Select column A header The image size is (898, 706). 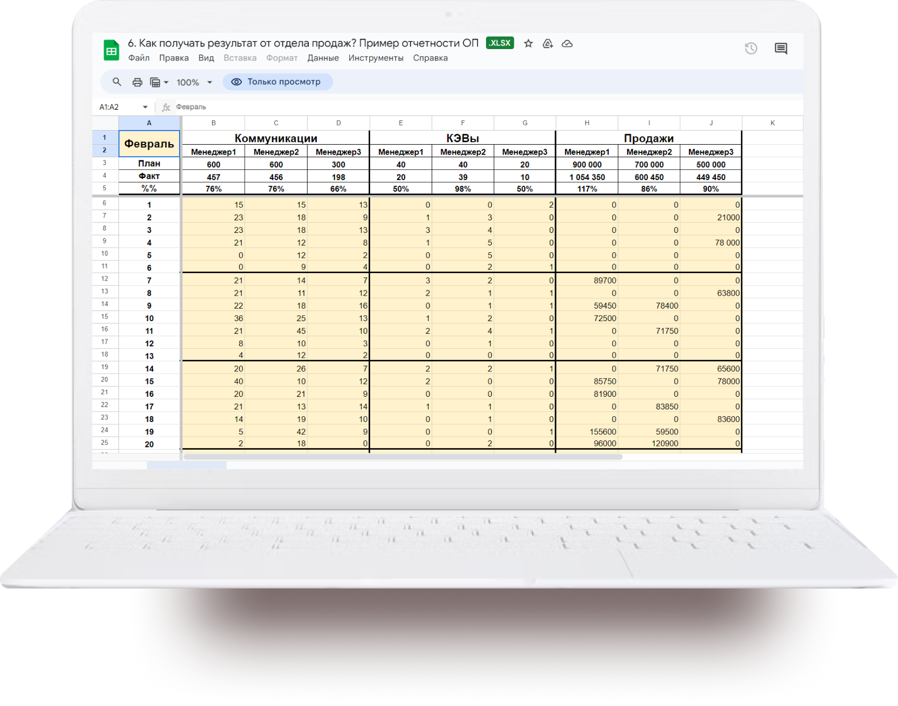149,123
